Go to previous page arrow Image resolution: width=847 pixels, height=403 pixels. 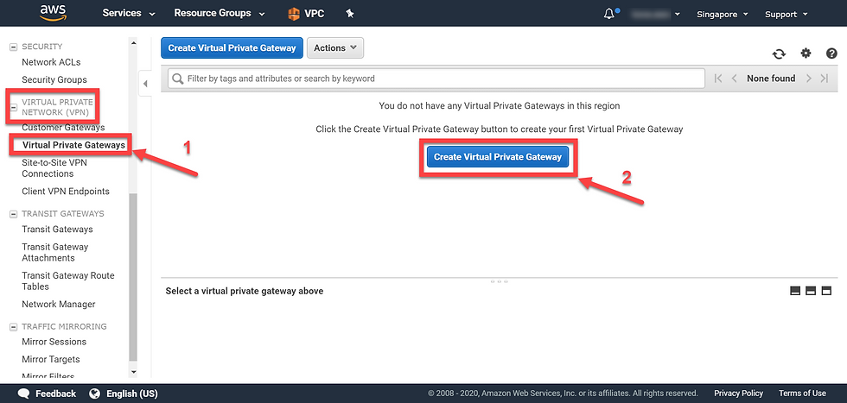(x=734, y=79)
